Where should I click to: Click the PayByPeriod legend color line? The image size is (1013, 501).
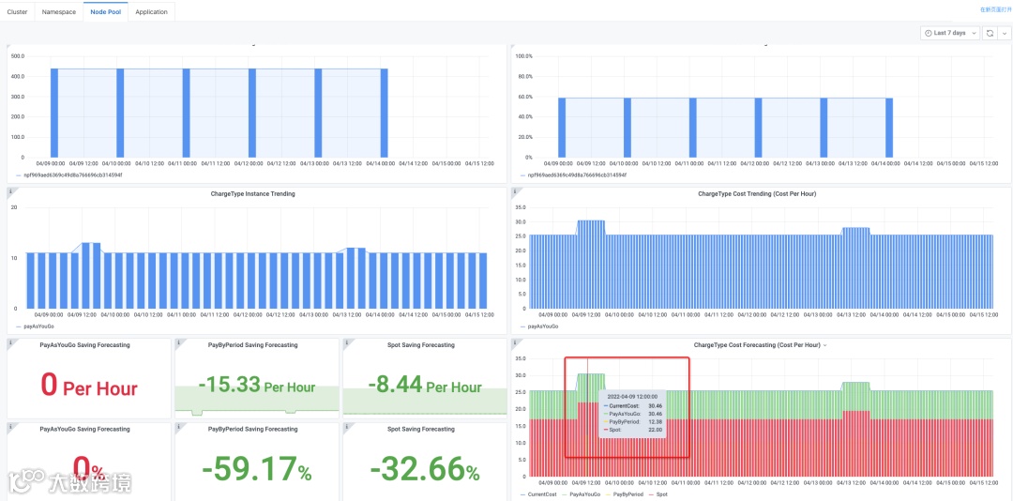click(608, 493)
